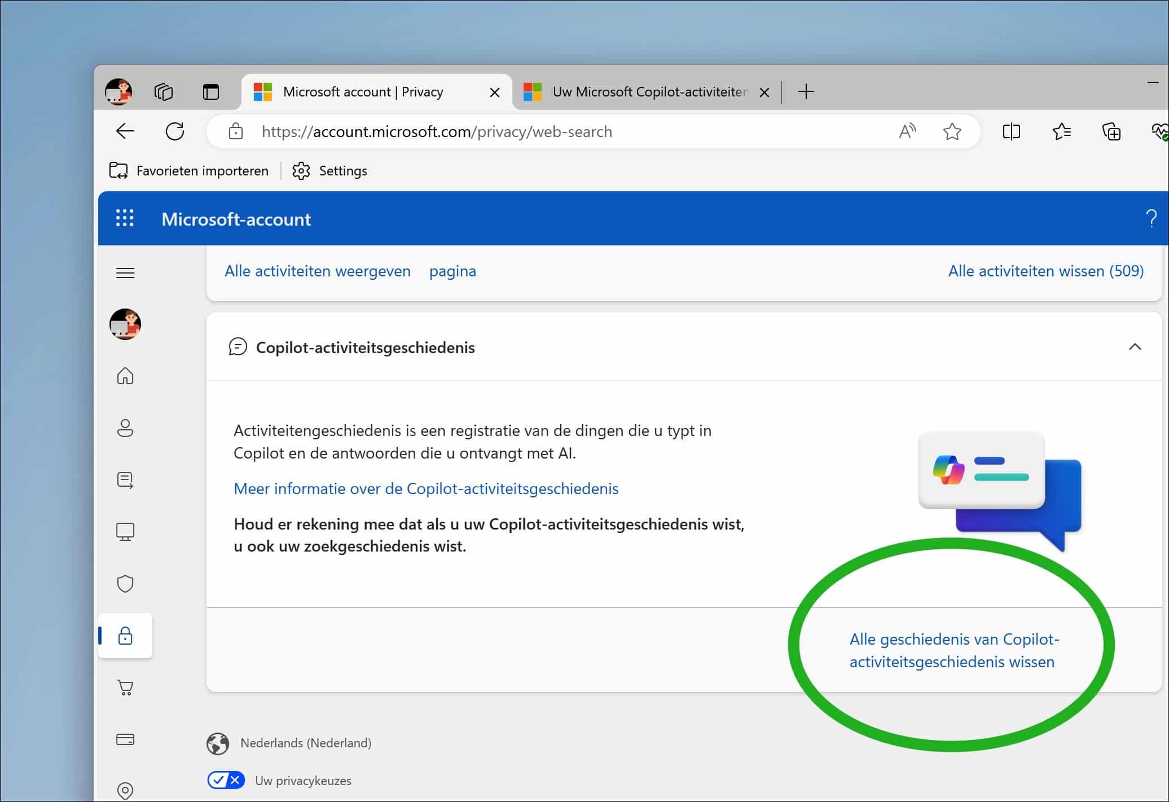
Task: Open Meer informatie over de Copilot-activiteitsgeschiedenis
Action: (426, 488)
